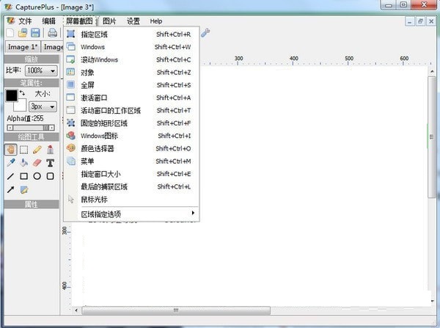The height and width of the screenshot is (328, 440).
Task: Open the 编辑 menu
Action: pos(48,21)
